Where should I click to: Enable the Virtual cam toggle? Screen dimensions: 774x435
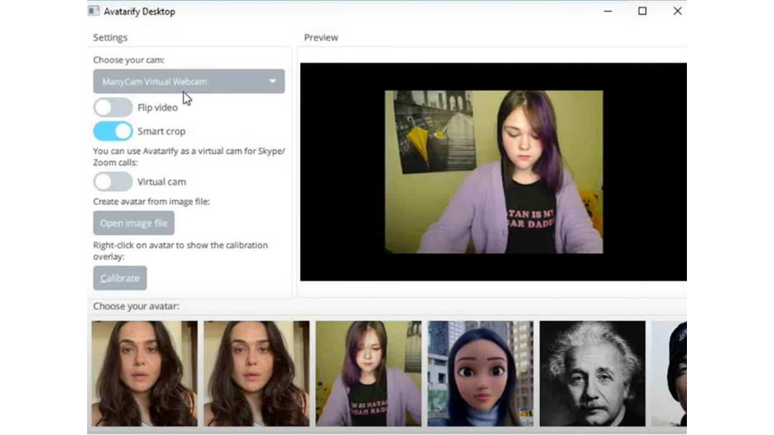pos(112,181)
